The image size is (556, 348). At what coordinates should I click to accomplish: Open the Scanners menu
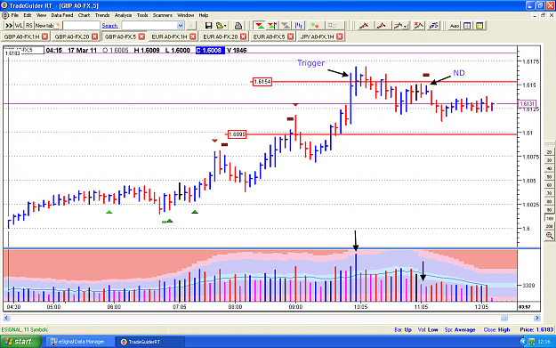coord(163,15)
